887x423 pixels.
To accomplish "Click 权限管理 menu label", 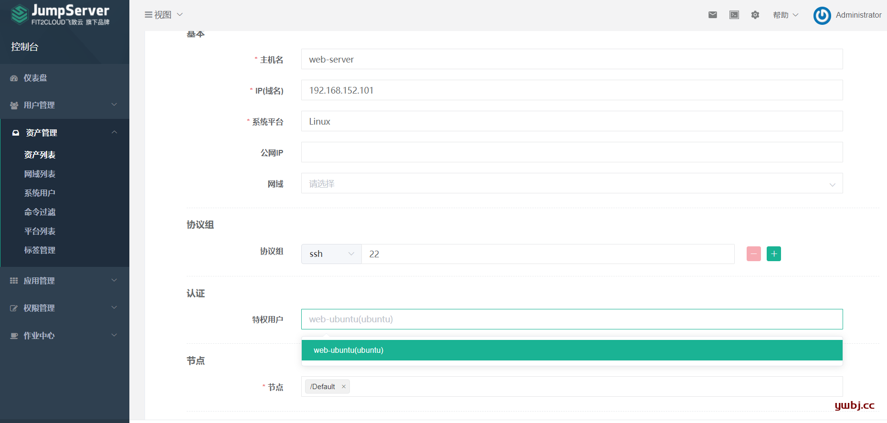I will [x=39, y=308].
